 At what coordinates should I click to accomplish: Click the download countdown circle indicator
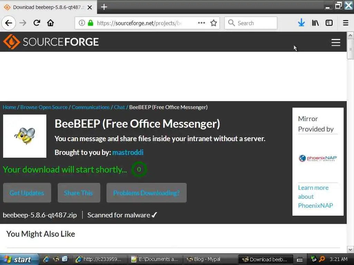click(x=139, y=169)
